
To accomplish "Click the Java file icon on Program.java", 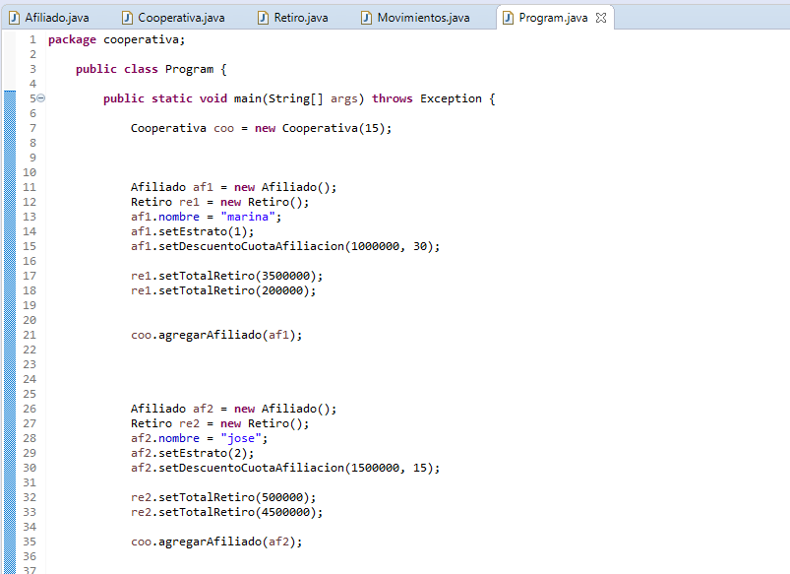I will tap(509, 18).
